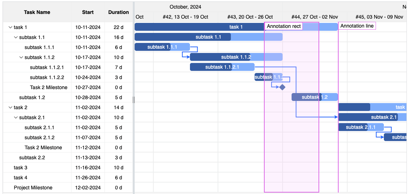Select the Project Milestone row name
Screen dimensions: 409x194
pyautogui.click(x=33, y=188)
